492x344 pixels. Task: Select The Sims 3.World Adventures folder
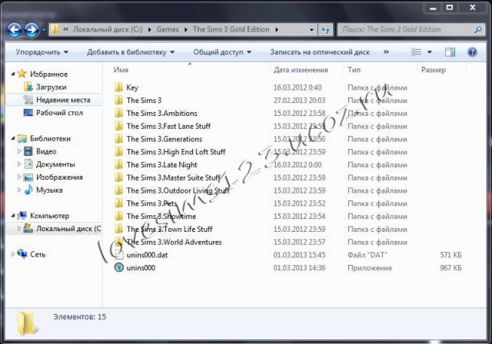coord(174,242)
